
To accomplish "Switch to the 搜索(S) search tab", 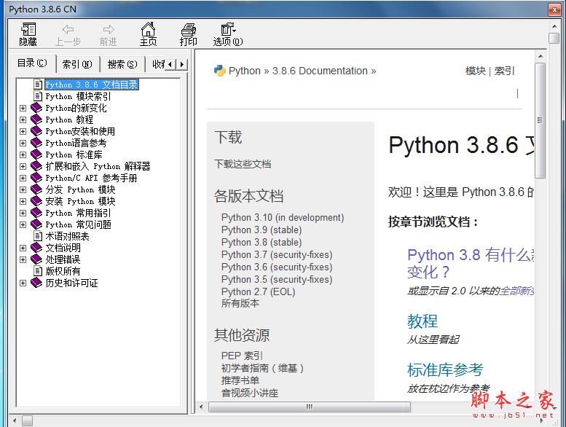I will click(x=122, y=64).
